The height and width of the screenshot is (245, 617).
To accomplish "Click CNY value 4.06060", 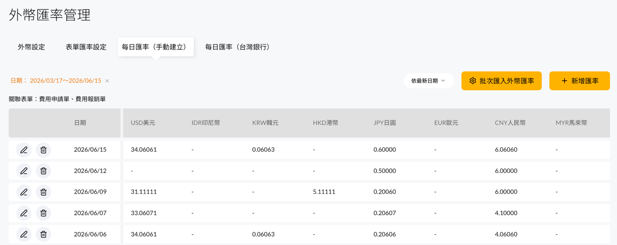I will (x=506, y=234).
